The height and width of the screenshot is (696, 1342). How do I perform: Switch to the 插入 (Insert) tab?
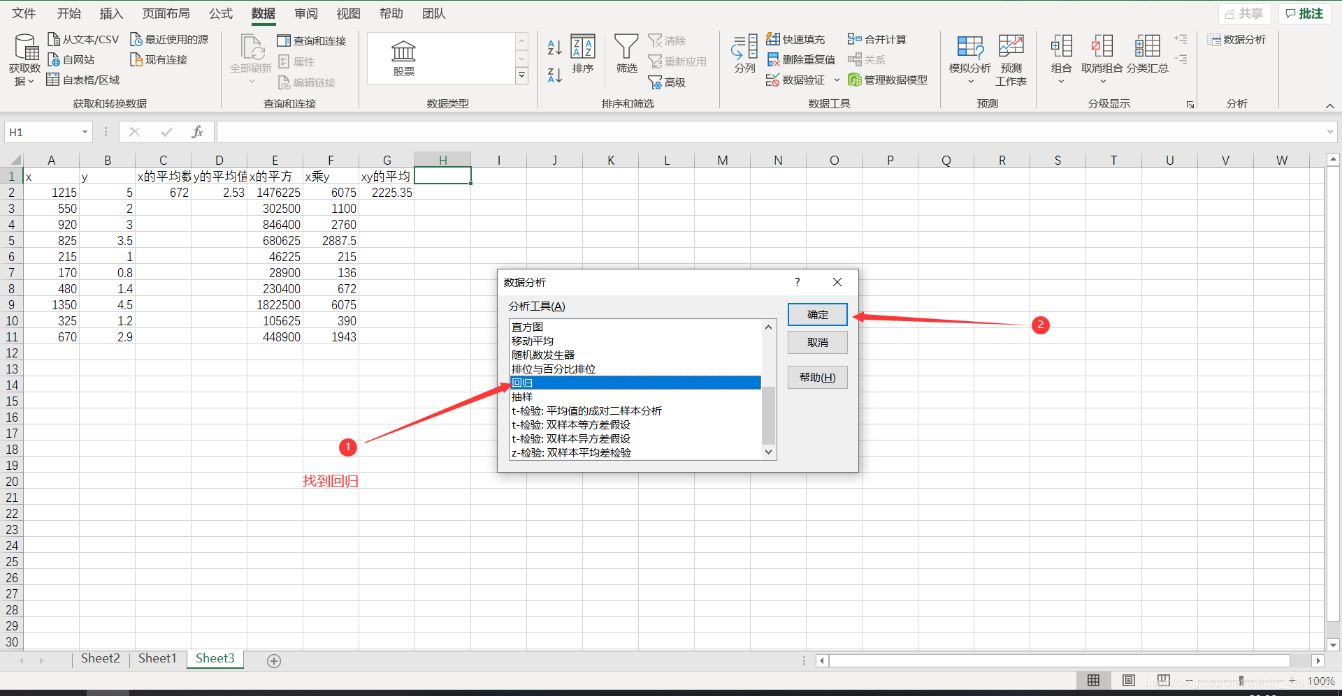coord(111,13)
